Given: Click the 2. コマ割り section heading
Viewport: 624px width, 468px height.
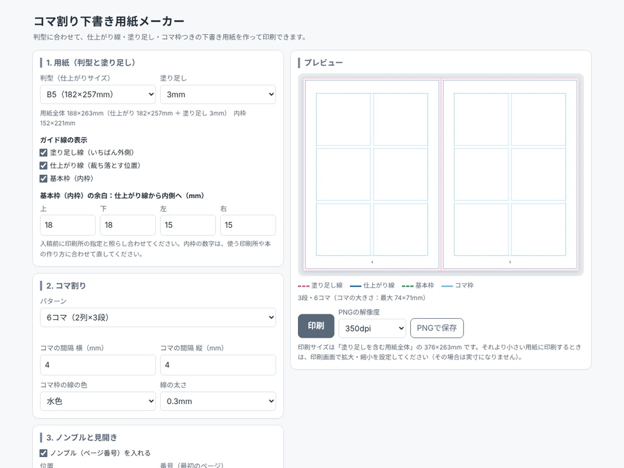Looking at the screenshot, I should [x=66, y=286].
